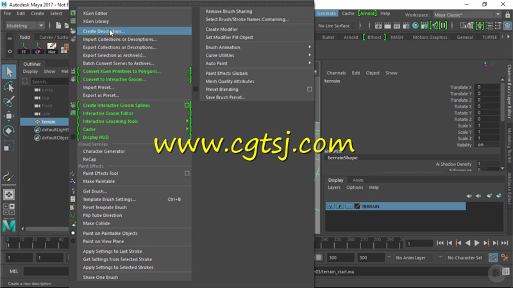Open Character Generator cloud service
Image resolution: width=513 pixels, height=288 pixels.
tap(135, 151)
